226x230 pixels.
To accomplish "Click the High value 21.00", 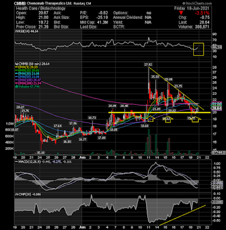I will click(43, 18).
